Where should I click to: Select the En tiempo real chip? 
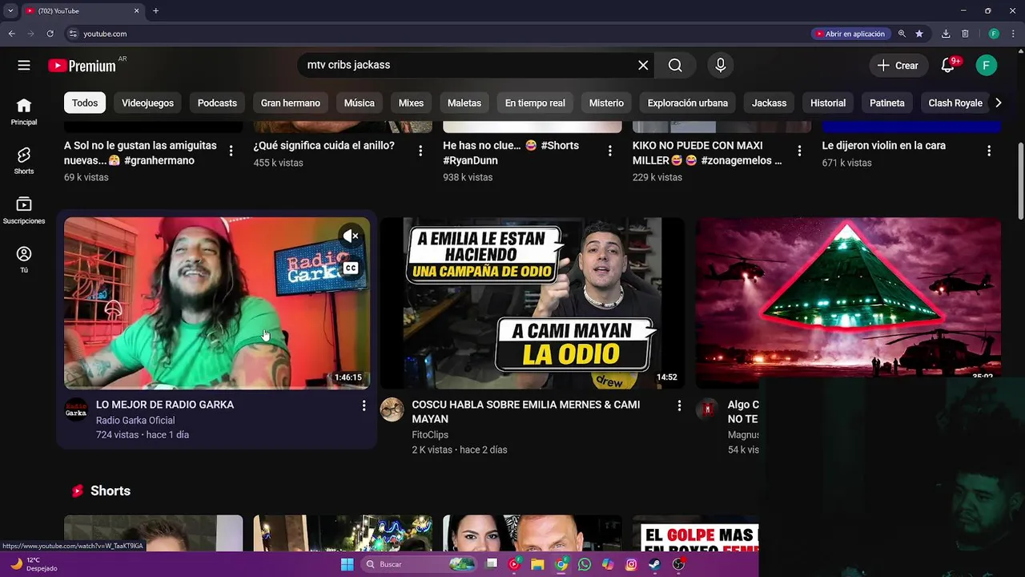coord(535,103)
